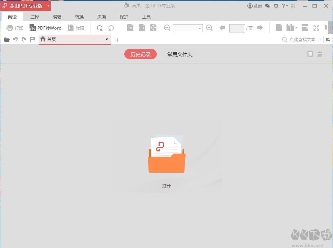Zoom in on the document

pyautogui.click(x=209, y=28)
